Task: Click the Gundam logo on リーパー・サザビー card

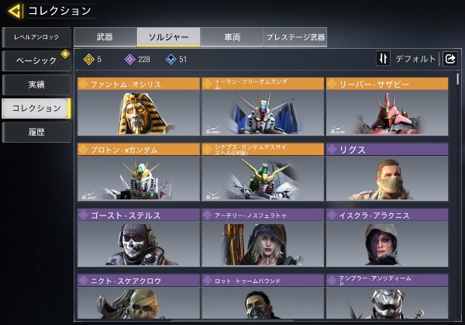Action: (337, 130)
